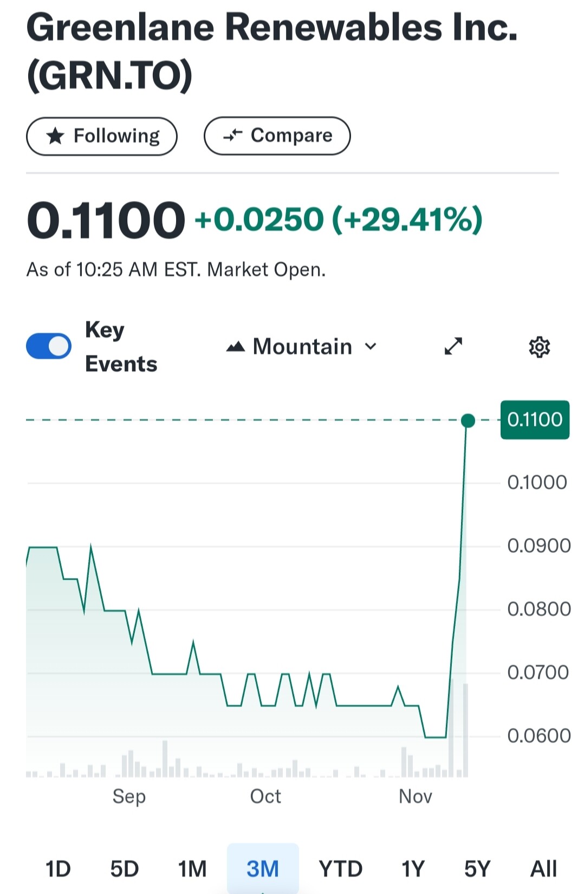
Task: Show the 1Y chart range
Action: (x=413, y=869)
